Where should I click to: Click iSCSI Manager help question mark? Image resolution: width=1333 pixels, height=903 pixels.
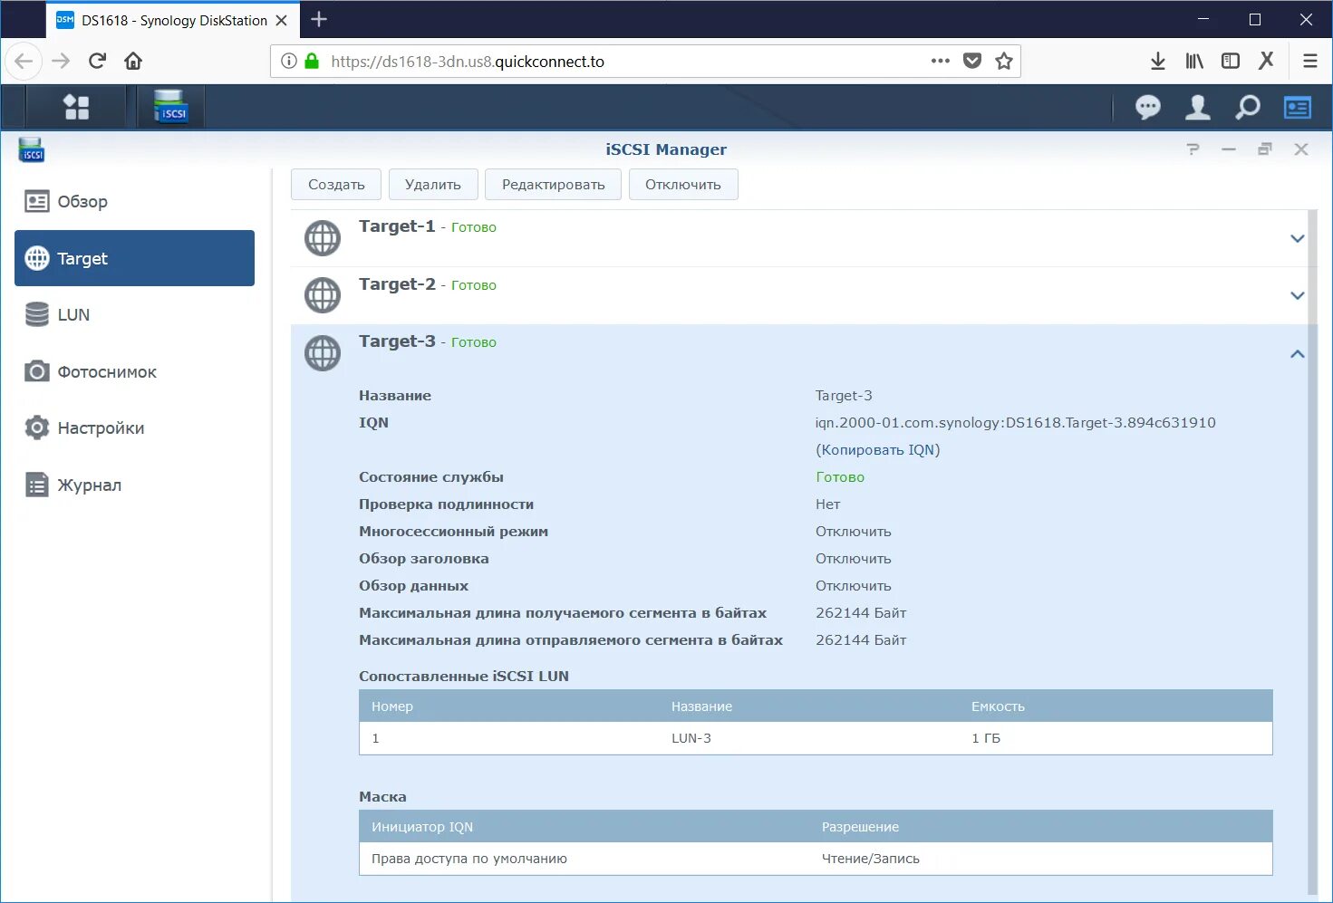tap(1193, 149)
